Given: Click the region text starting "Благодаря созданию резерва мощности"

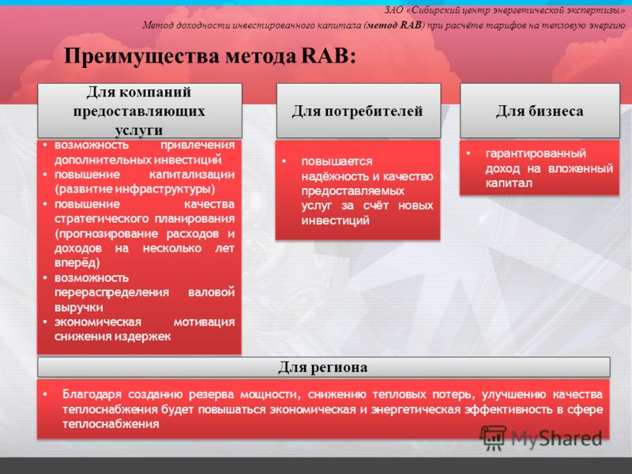Looking at the screenshot, I should point(332,409).
